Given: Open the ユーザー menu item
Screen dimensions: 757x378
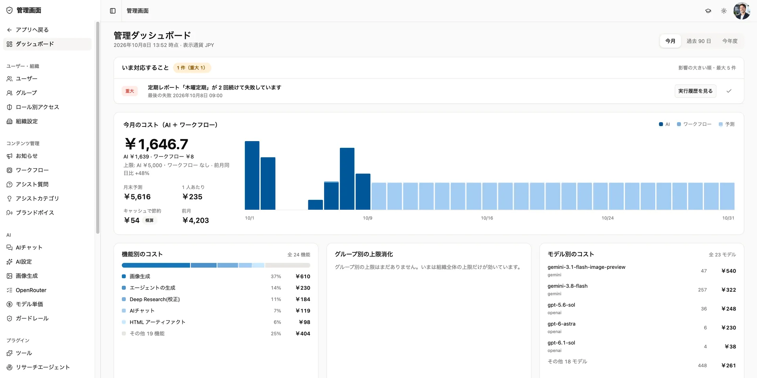Looking at the screenshot, I should pos(47,79).
